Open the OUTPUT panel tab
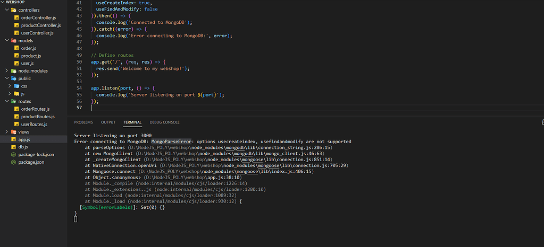The width and height of the screenshot is (544, 247). coord(108,122)
